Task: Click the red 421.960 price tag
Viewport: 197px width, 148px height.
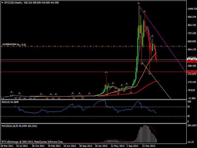Action: (x=192, y=61)
